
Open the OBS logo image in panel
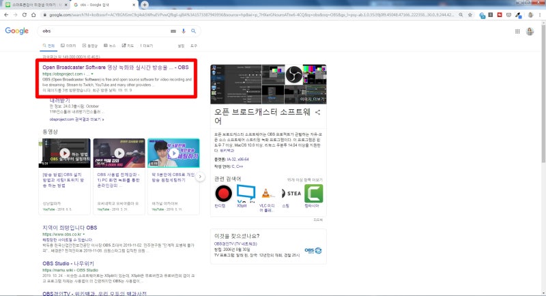pyautogui.click(x=294, y=74)
